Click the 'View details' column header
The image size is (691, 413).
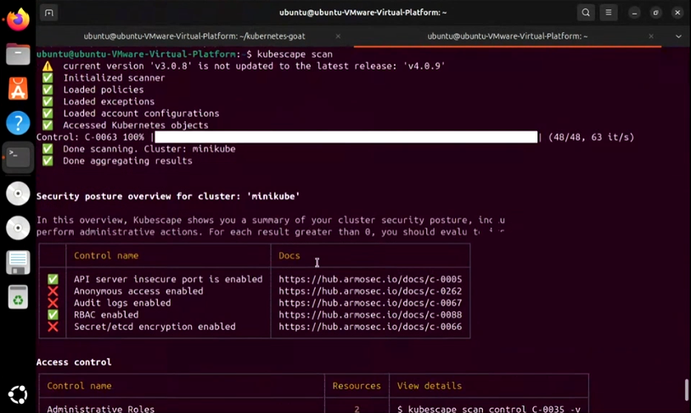(x=430, y=386)
